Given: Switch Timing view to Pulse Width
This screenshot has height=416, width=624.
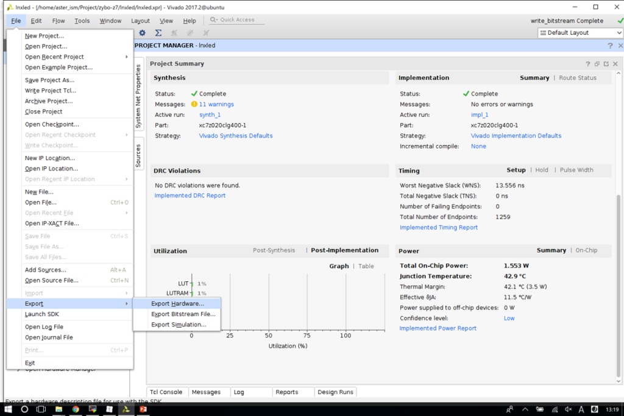Looking at the screenshot, I should [x=576, y=170].
